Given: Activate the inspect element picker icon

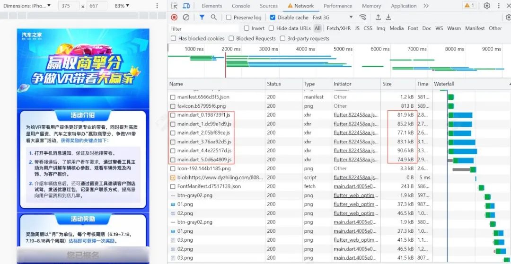Looking at the screenshot, I should (x=174, y=6).
